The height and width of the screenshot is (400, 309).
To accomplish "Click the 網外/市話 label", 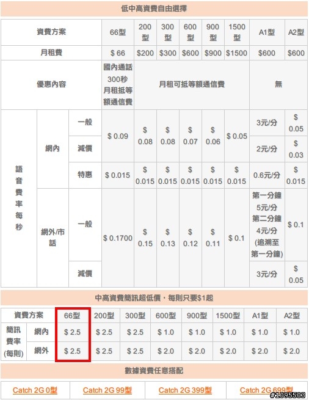I will click(53, 238).
